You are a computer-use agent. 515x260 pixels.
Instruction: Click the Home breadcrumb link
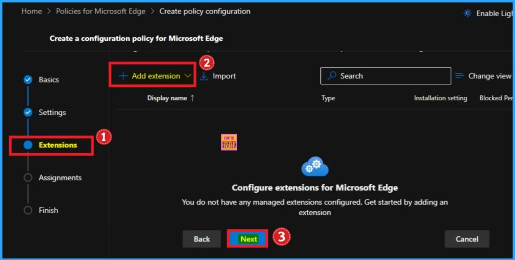click(x=32, y=11)
